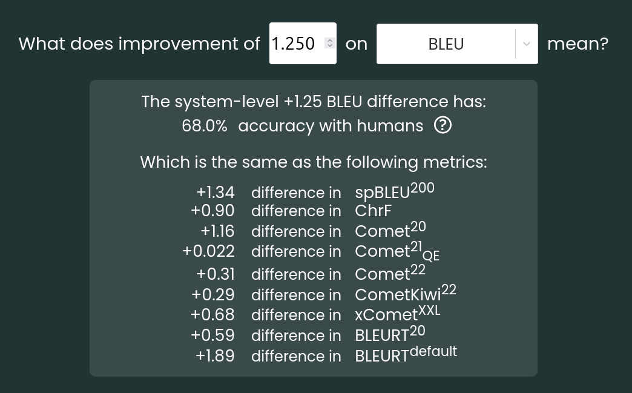Select the xCometXXL metric label
The image size is (632, 393).
pyautogui.click(x=397, y=314)
